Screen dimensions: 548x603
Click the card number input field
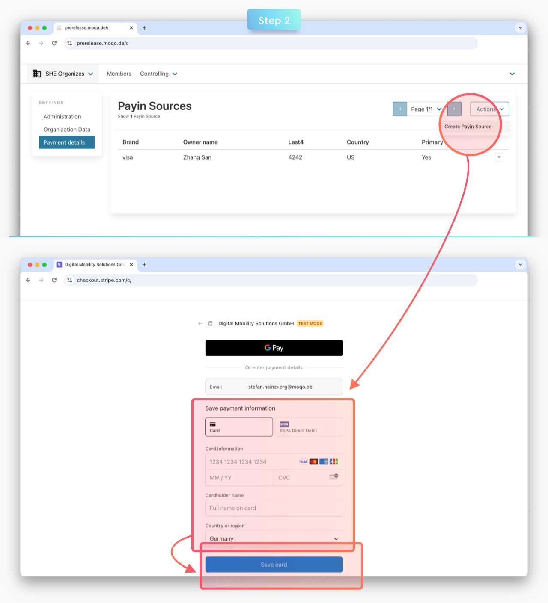coord(253,462)
